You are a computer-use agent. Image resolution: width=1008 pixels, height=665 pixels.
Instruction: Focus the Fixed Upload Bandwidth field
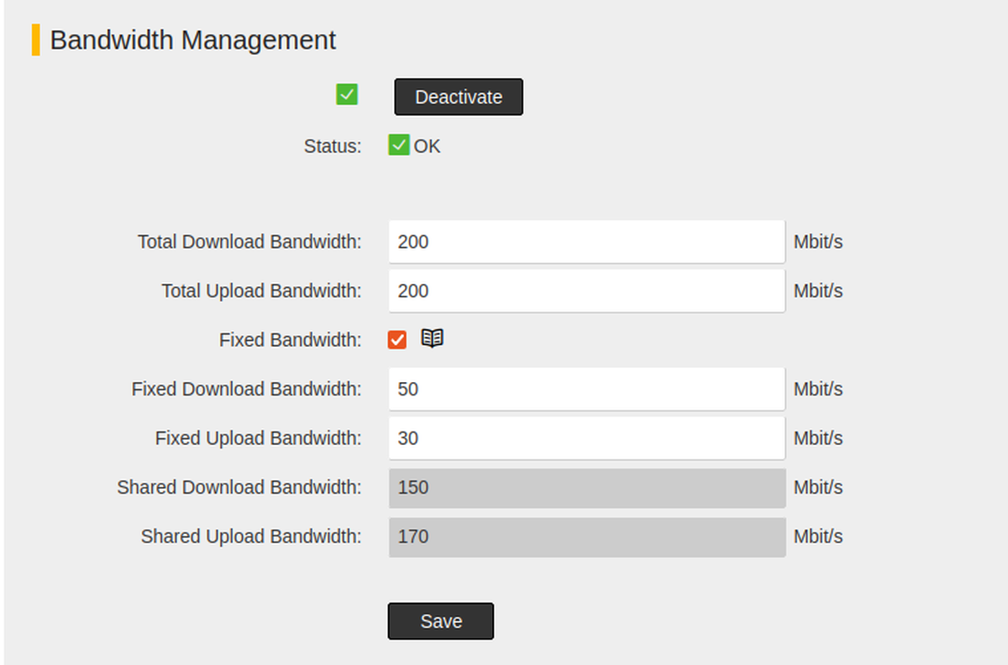click(586, 438)
